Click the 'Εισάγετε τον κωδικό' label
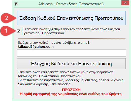Screen dimensions: 131x101 tap(54, 43)
